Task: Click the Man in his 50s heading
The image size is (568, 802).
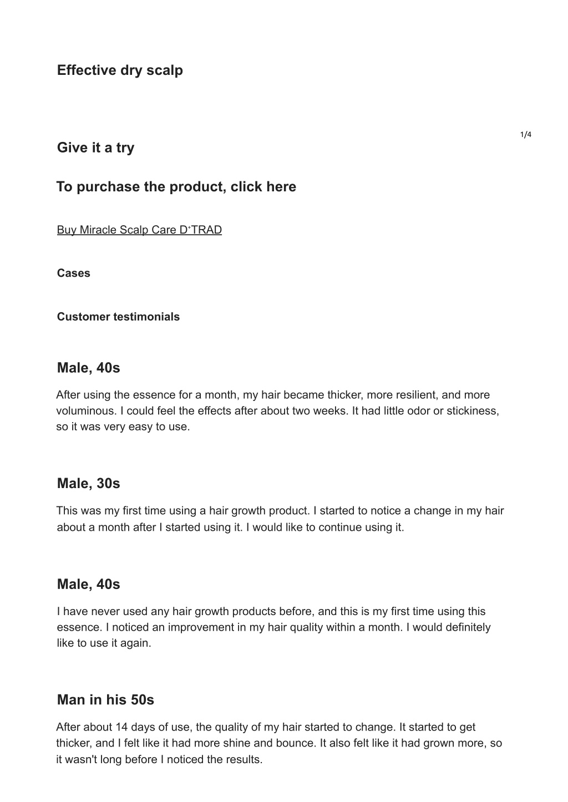Action: tap(105, 700)
